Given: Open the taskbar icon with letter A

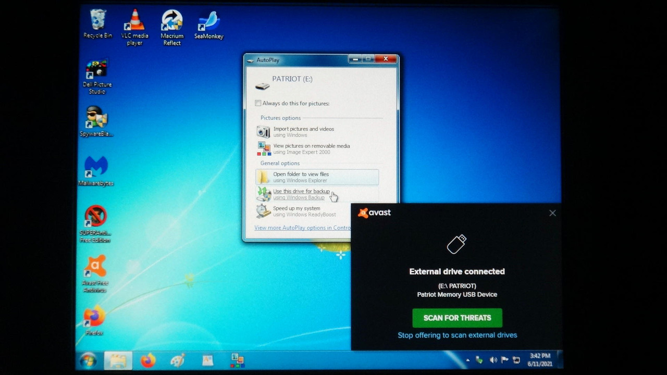Looking at the screenshot, I should pos(208,360).
